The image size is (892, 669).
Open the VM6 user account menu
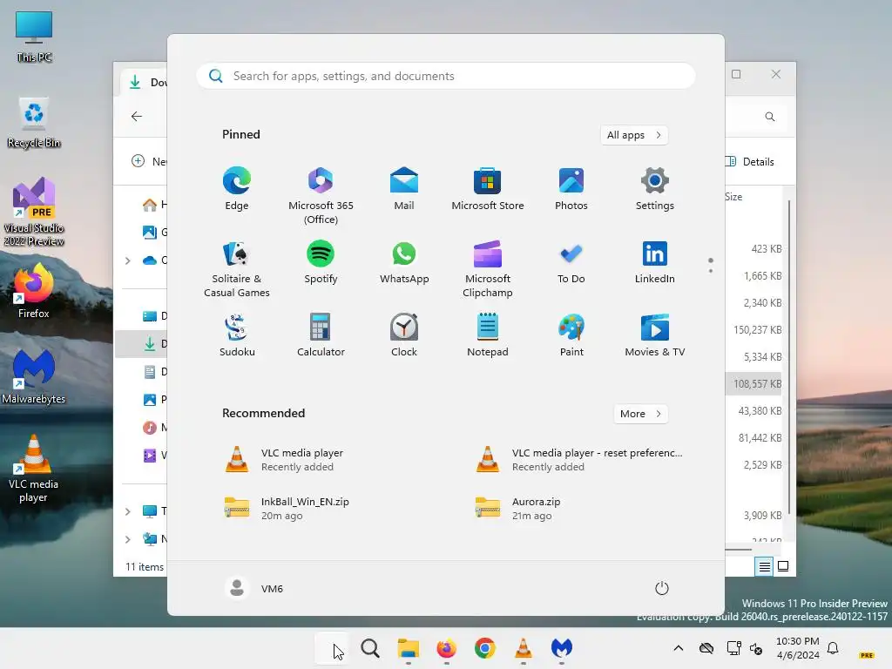[x=254, y=588]
